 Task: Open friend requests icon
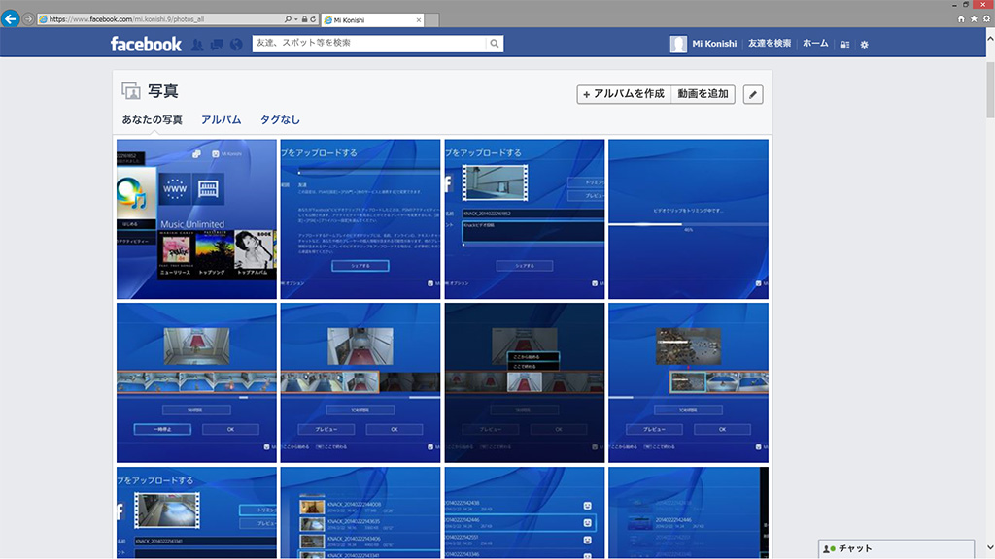point(197,44)
